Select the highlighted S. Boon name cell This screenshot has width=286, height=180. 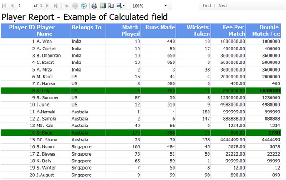point(53,133)
